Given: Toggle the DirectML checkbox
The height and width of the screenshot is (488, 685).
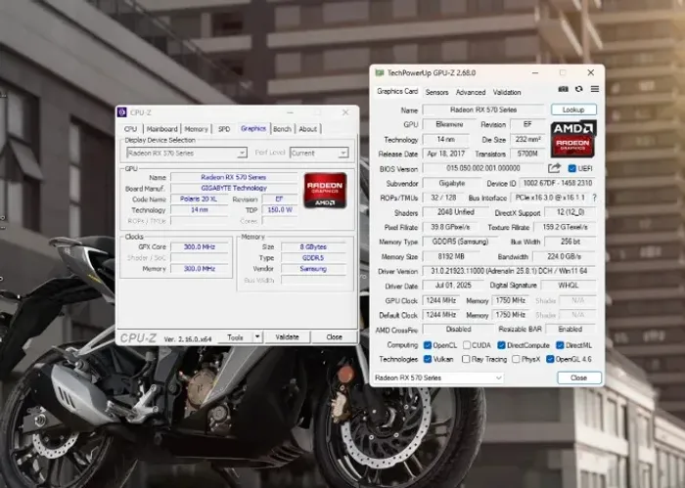Looking at the screenshot, I should point(560,345).
